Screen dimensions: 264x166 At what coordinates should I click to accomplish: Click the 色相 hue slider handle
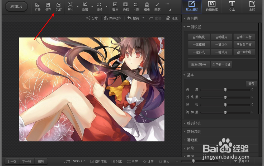point(225,105)
